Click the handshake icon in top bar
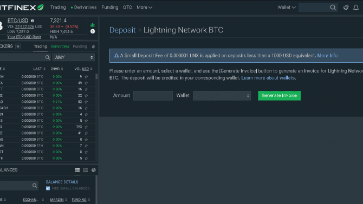The image size is (363, 204). click(346, 8)
